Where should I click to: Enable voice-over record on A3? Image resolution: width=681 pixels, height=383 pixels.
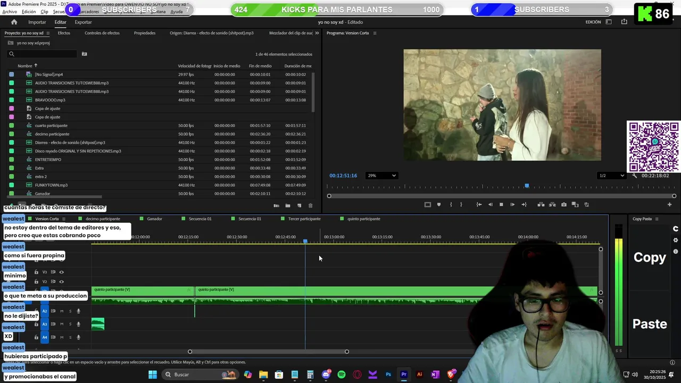click(x=78, y=324)
